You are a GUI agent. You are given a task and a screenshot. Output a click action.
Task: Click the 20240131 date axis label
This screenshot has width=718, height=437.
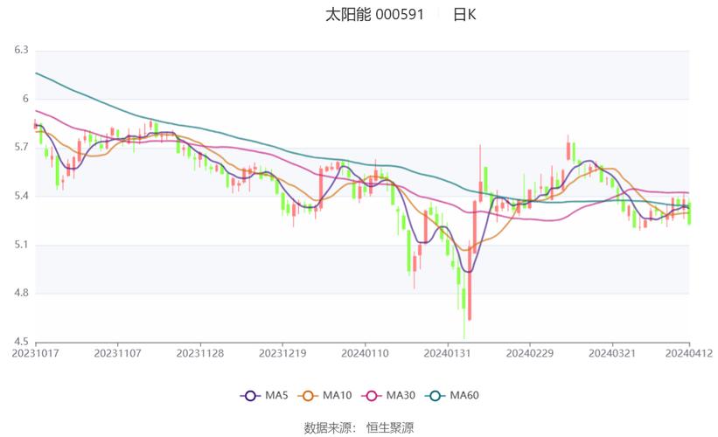[448, 354]
